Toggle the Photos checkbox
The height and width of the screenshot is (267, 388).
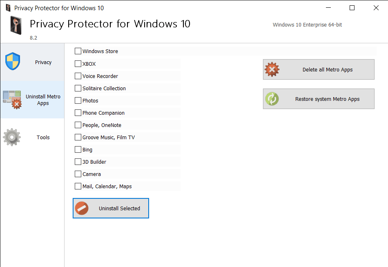(x=78, y=100)
